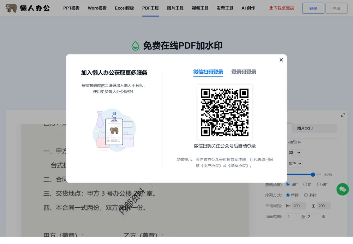Open the font size 30 dropdown

click(294, 152)
